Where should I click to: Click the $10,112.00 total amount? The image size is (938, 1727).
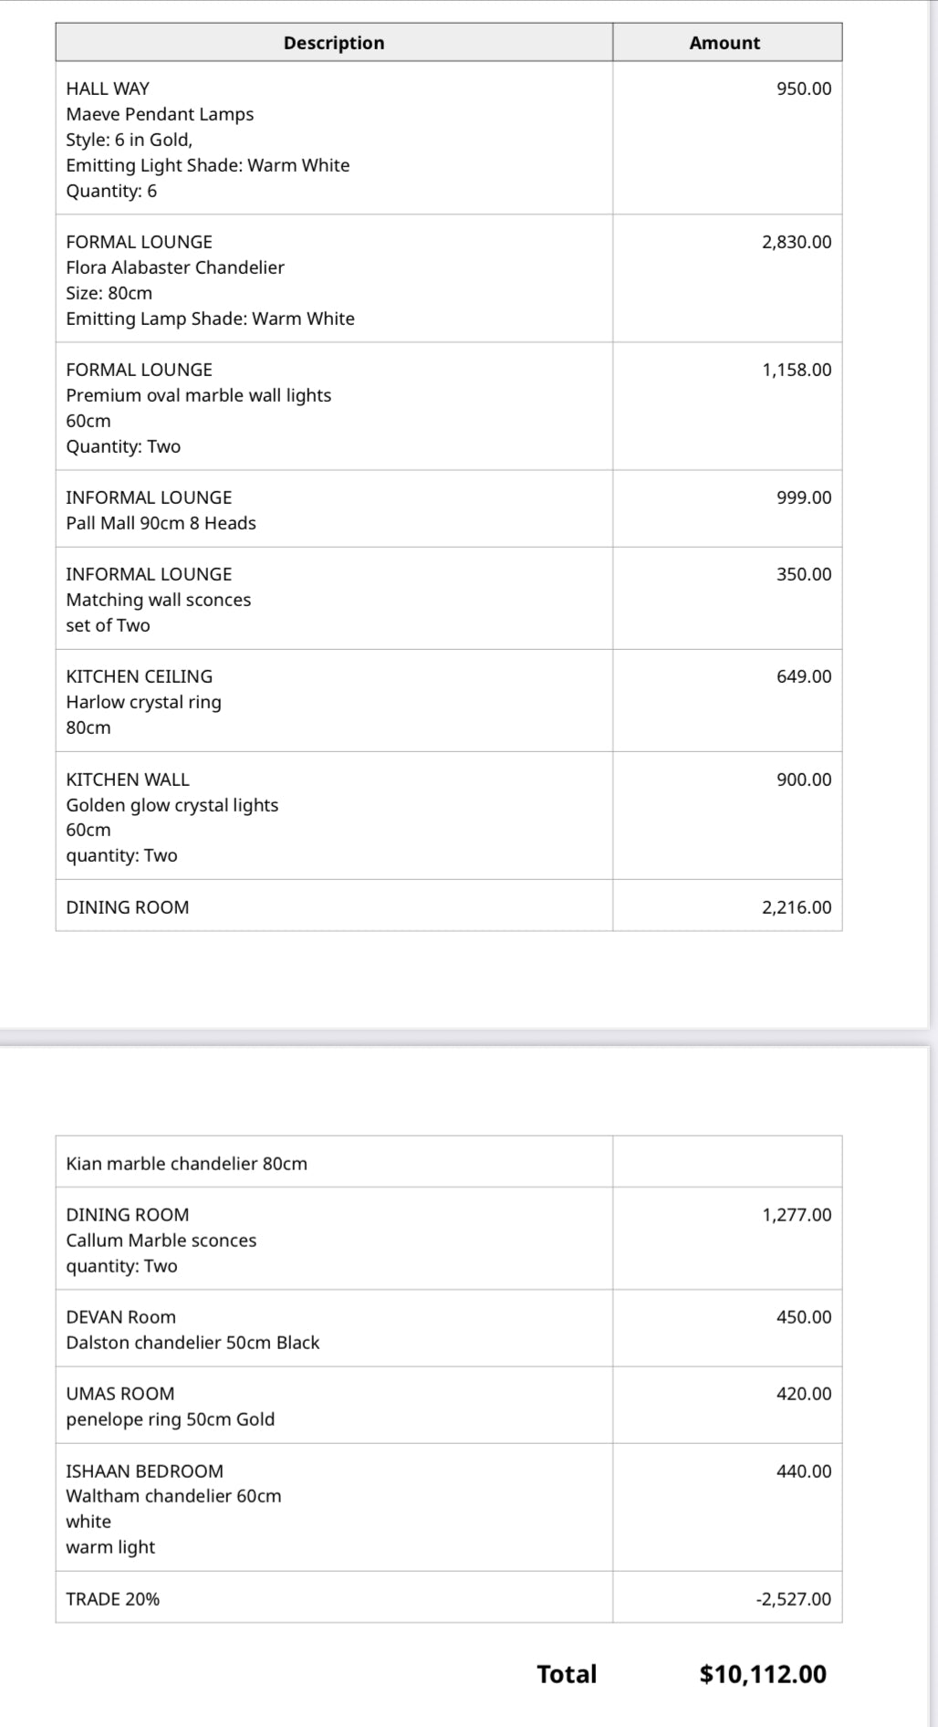tap(763, 1674)
